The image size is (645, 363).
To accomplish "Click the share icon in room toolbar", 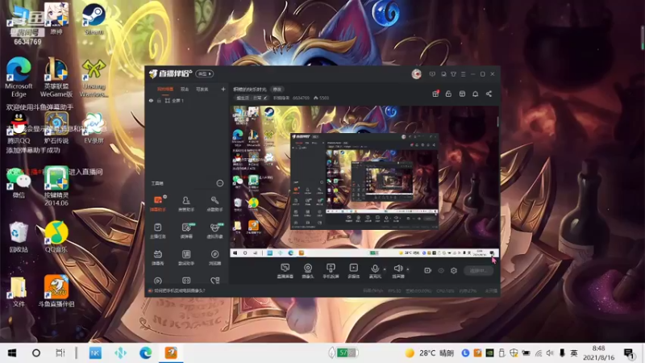I will [x=489, y=94].
